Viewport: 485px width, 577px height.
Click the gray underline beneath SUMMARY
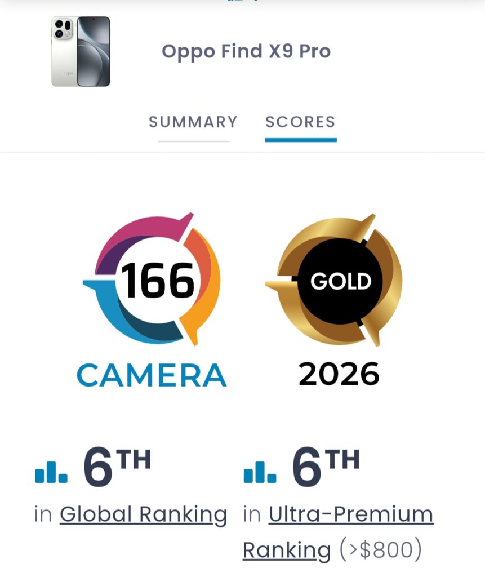pos(193,140)
